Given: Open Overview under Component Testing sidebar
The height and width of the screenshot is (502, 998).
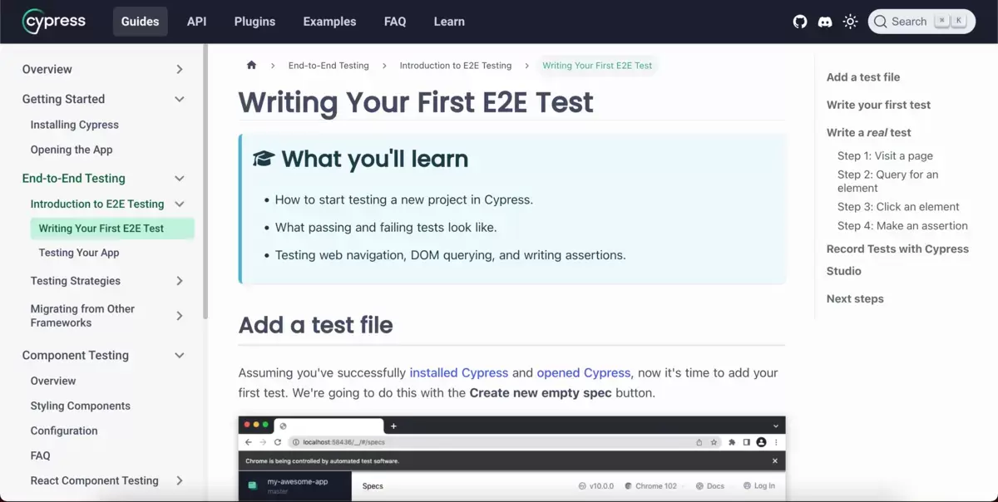Looking at the screenshot, I should [53, 381].
